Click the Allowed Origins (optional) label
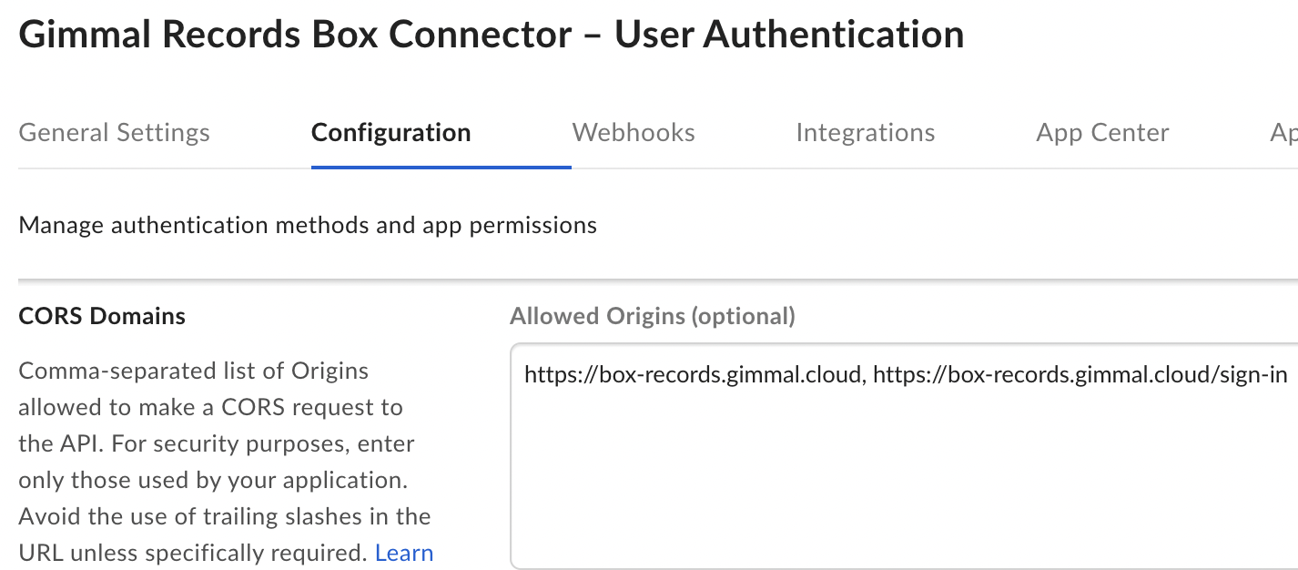1298x570 pixels. point(652,316)
